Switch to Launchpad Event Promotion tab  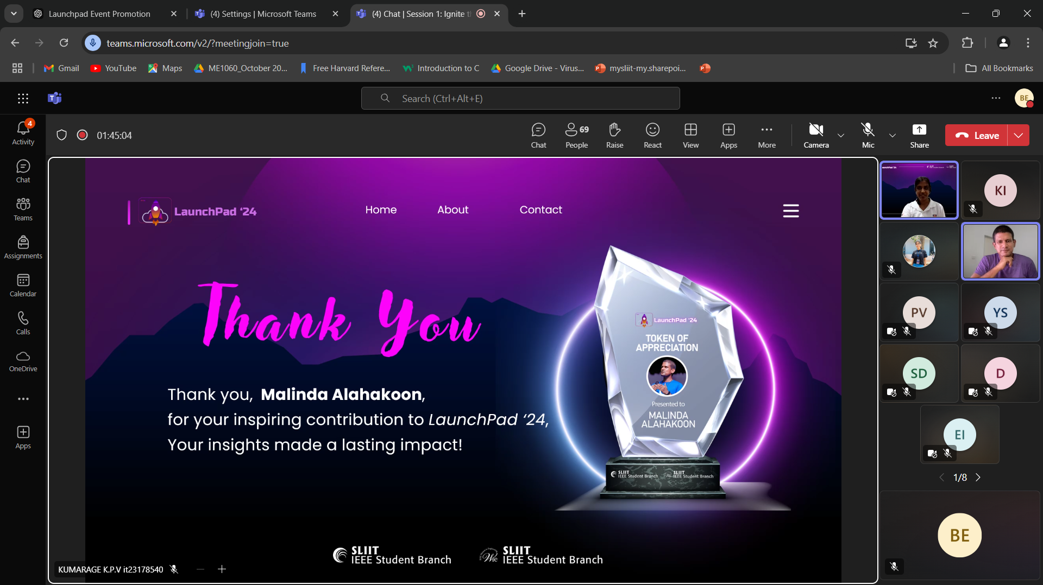[99, 14]
